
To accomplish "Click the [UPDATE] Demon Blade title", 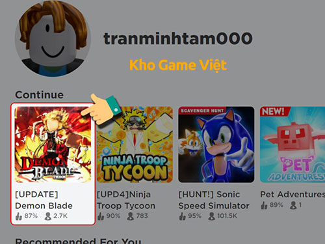I will (44, 200).
